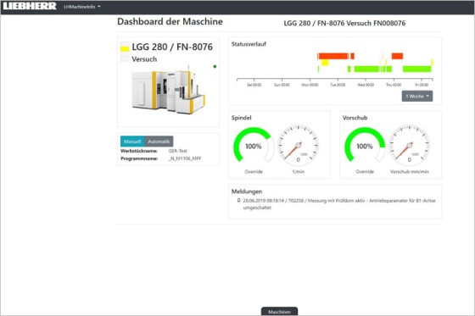The width and height of the screenshot is (475, 316).
Task: Click the yellow block in the Statusverlauf chart
Action: 325,63
